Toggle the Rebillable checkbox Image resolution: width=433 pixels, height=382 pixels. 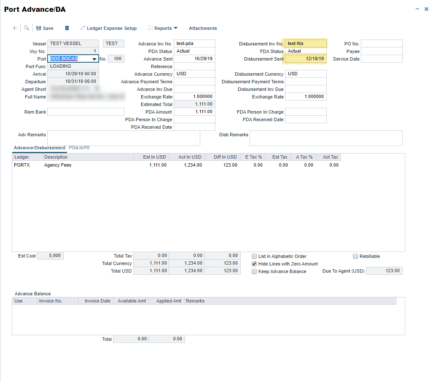(355, 256)
